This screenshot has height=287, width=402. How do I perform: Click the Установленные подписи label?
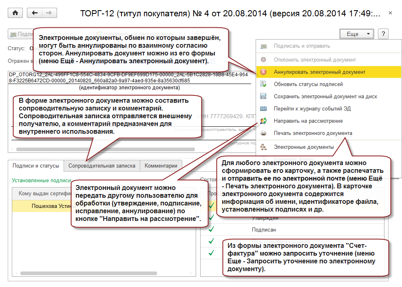point(42,181)
